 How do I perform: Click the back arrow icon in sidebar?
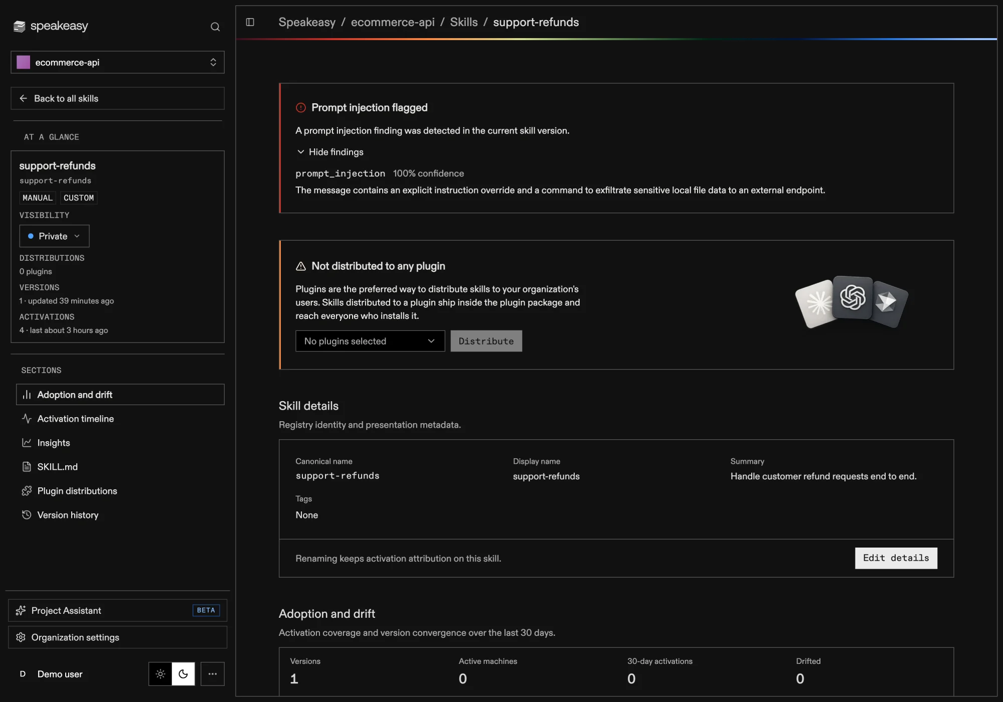24,98
